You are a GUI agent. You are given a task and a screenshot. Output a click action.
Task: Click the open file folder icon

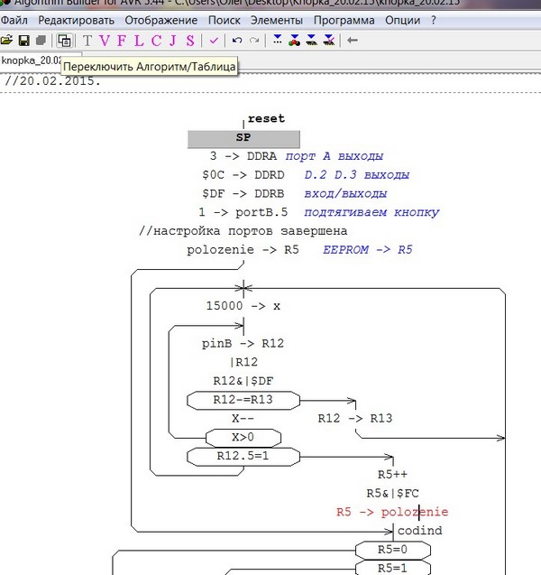[7, 40]
